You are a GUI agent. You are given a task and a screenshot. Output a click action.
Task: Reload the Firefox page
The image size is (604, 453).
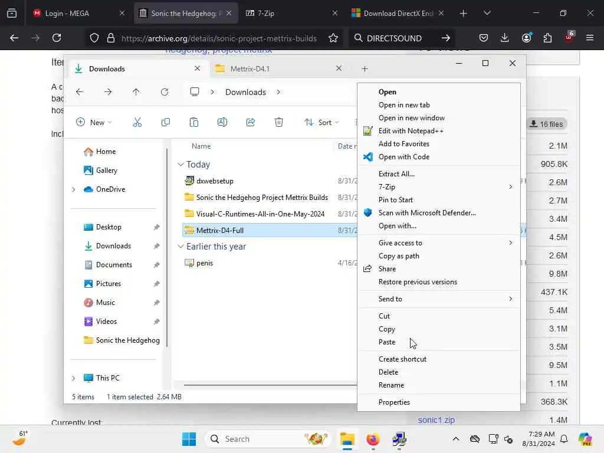[57, 38]
